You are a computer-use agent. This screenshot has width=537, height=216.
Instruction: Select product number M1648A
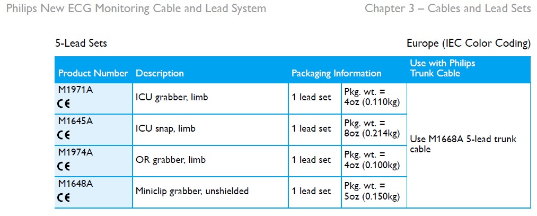pyautogui.click(x=75, y=184)
